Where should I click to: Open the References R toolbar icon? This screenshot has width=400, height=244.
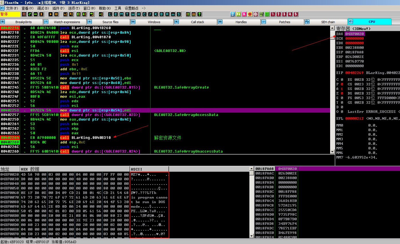[167, 14]
